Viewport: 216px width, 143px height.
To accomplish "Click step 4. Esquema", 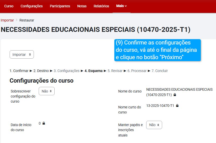I will (94, 71).
